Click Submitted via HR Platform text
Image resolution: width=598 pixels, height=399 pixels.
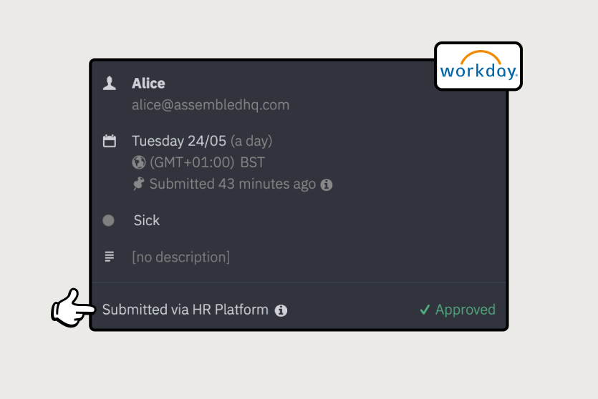point(185,310)
